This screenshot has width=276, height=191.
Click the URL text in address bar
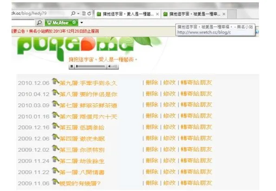[x=29, y=13]
